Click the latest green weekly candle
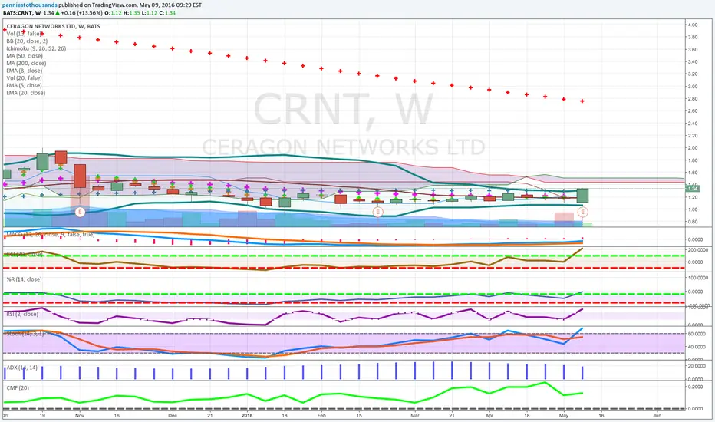This screenshot has width=715, height=422. 582,195
